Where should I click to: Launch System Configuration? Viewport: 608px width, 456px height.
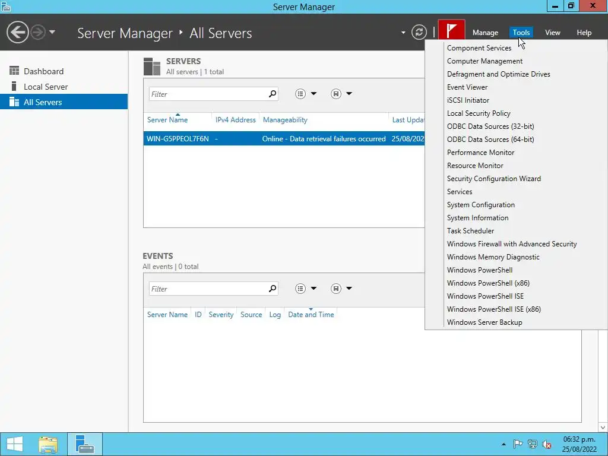tap(481, 205)
